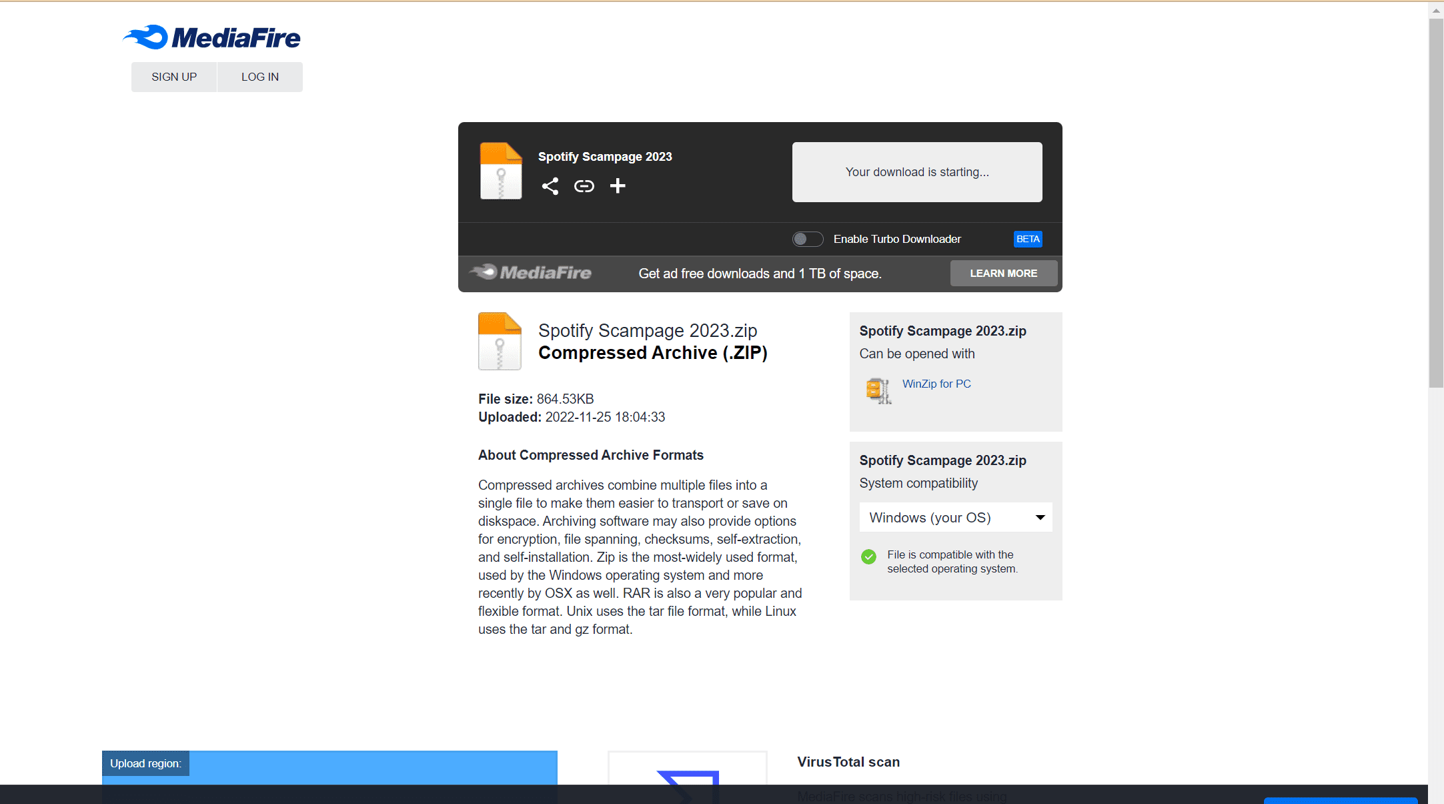Click the BETA badge next to Turbo Downloader
This screenshot has width=1444, height=804.
pos(1027,239)
